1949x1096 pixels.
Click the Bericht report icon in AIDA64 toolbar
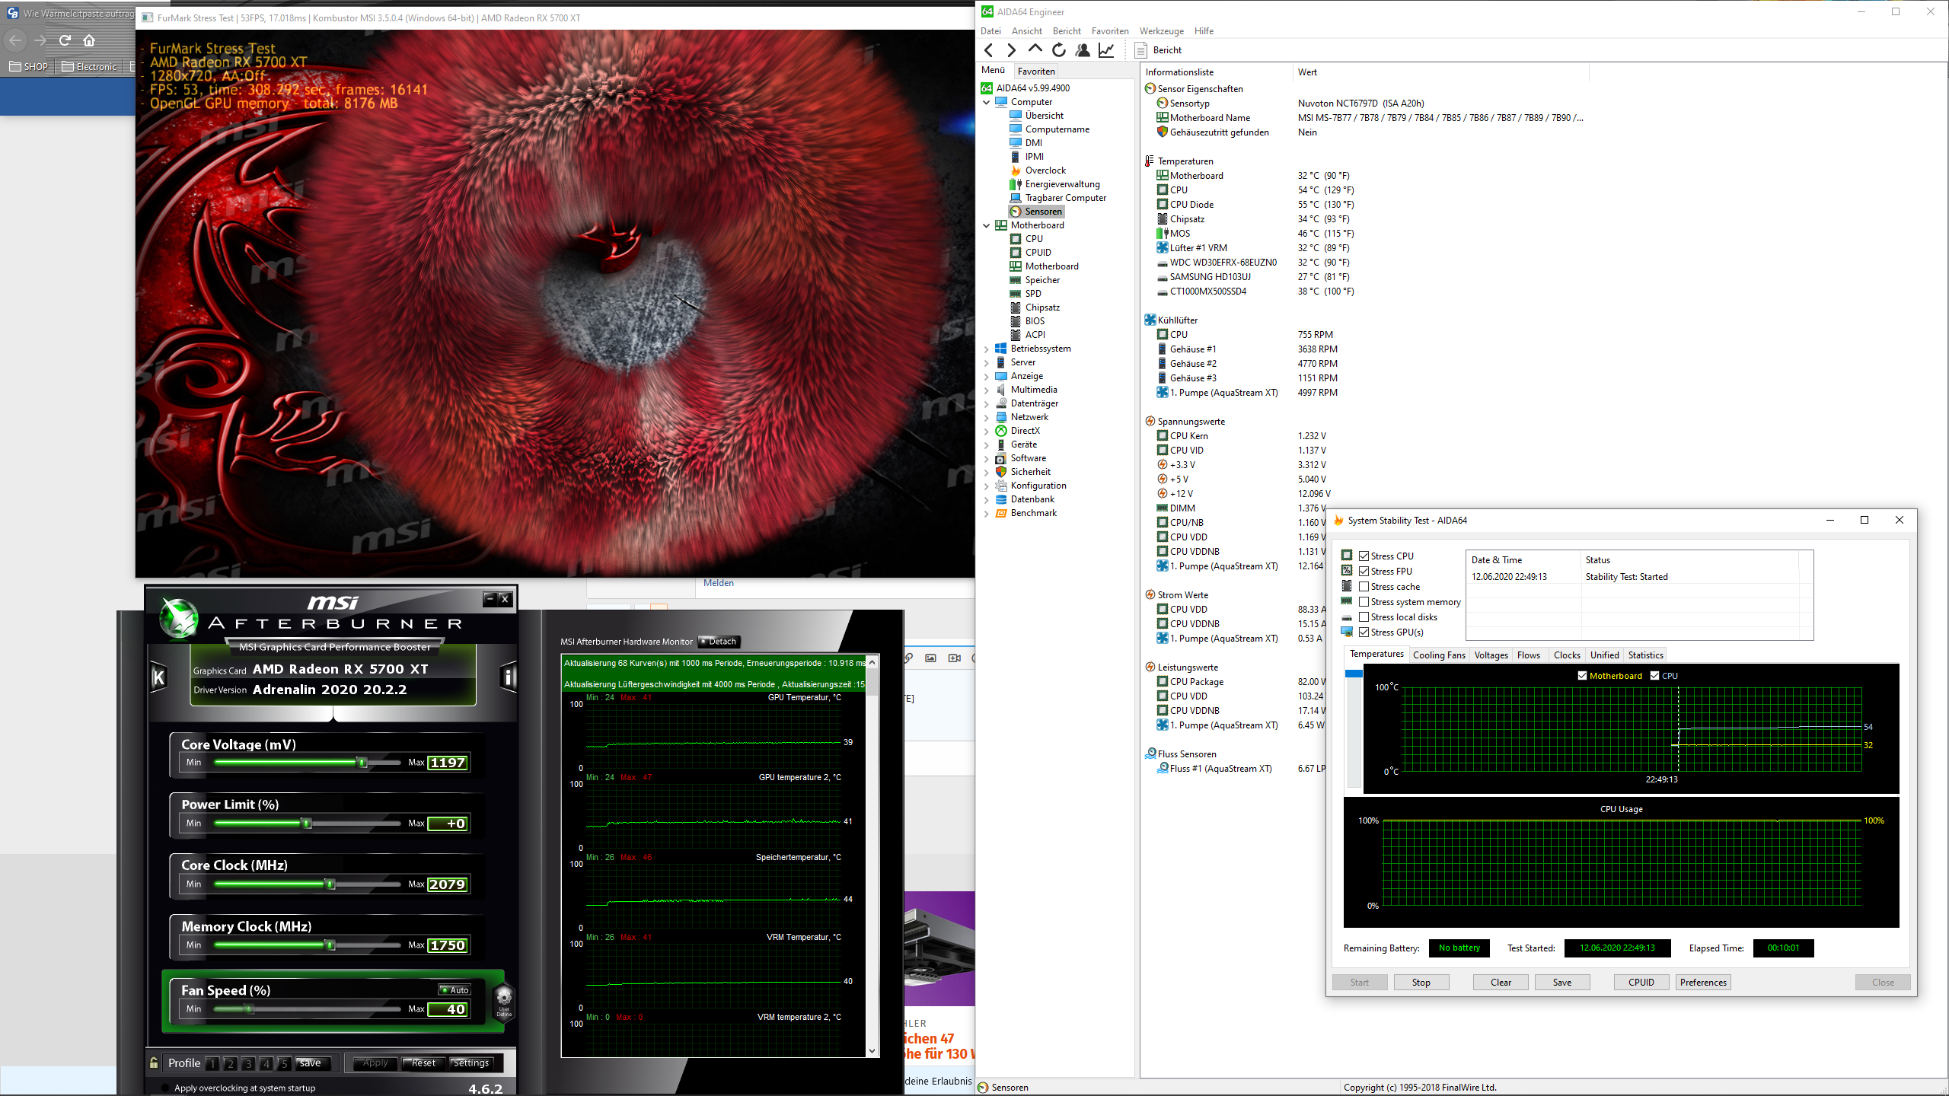(x=1141, y=50)
